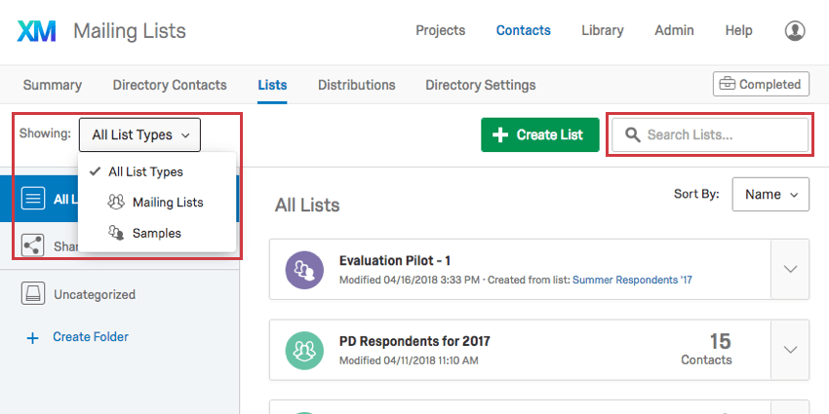Choose Samples from the dropdown

click(x=157, y=233)
